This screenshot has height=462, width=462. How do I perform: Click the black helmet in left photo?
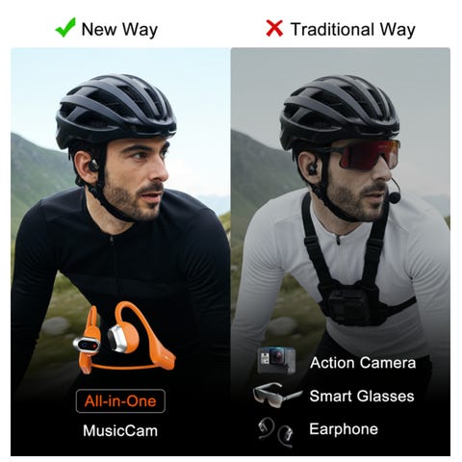click(115, 109)
